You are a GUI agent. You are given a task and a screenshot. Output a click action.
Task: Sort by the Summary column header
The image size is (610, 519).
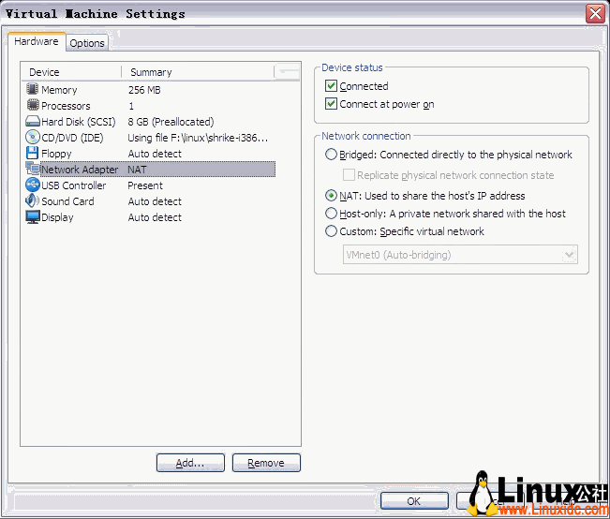tap(198, 72)
